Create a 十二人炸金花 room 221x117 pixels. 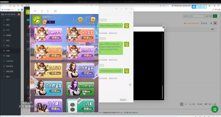coord(86,92)
